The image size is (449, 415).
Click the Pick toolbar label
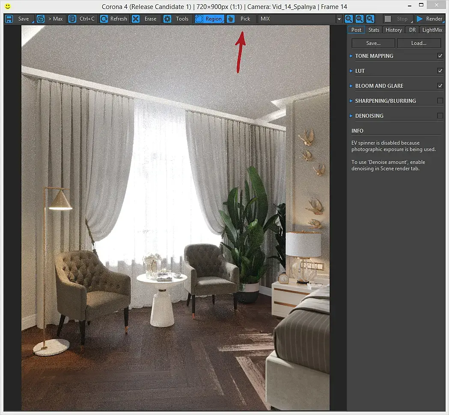(x=245, y=19)
